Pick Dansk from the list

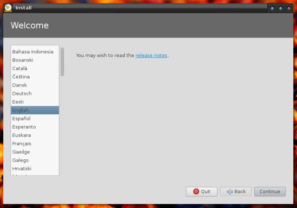coord(35,85)
